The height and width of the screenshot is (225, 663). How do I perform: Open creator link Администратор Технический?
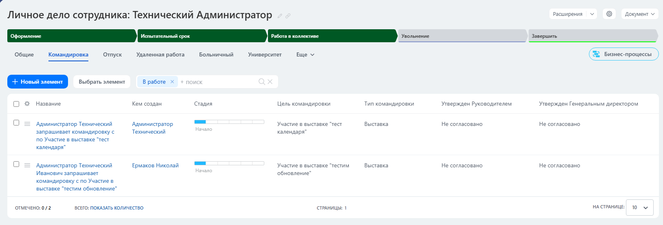coord(152,128)
